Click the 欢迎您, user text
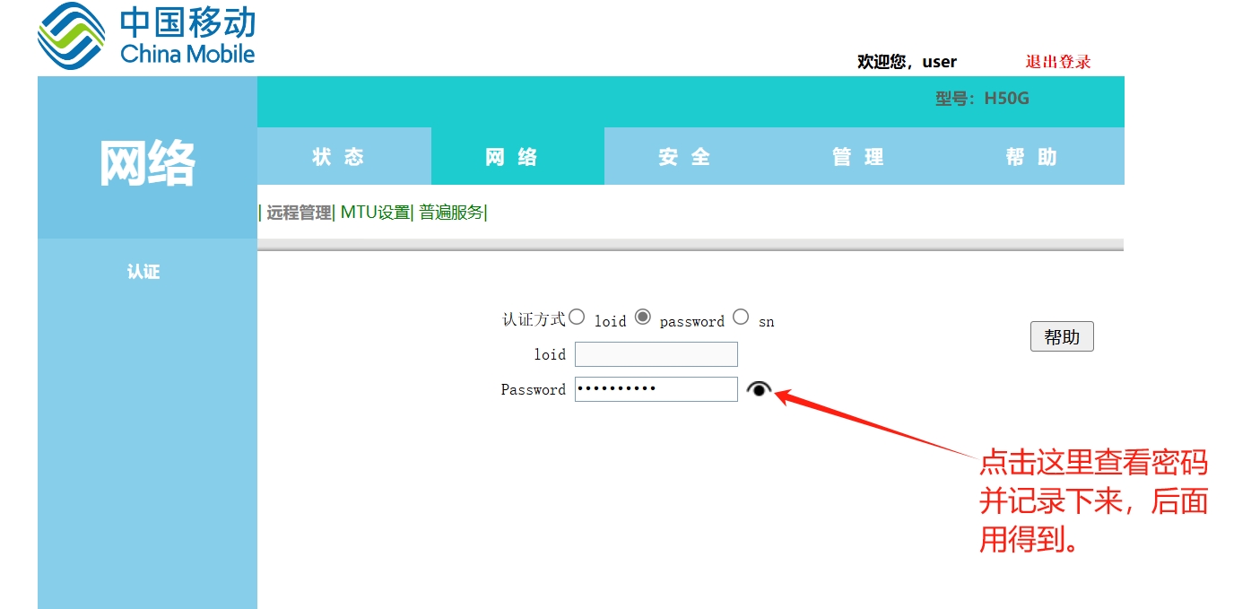 point(907,62)
